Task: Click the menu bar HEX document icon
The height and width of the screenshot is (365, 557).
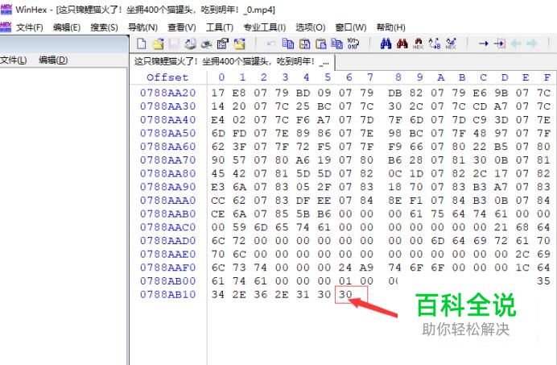Action: (x=6, y=27)
